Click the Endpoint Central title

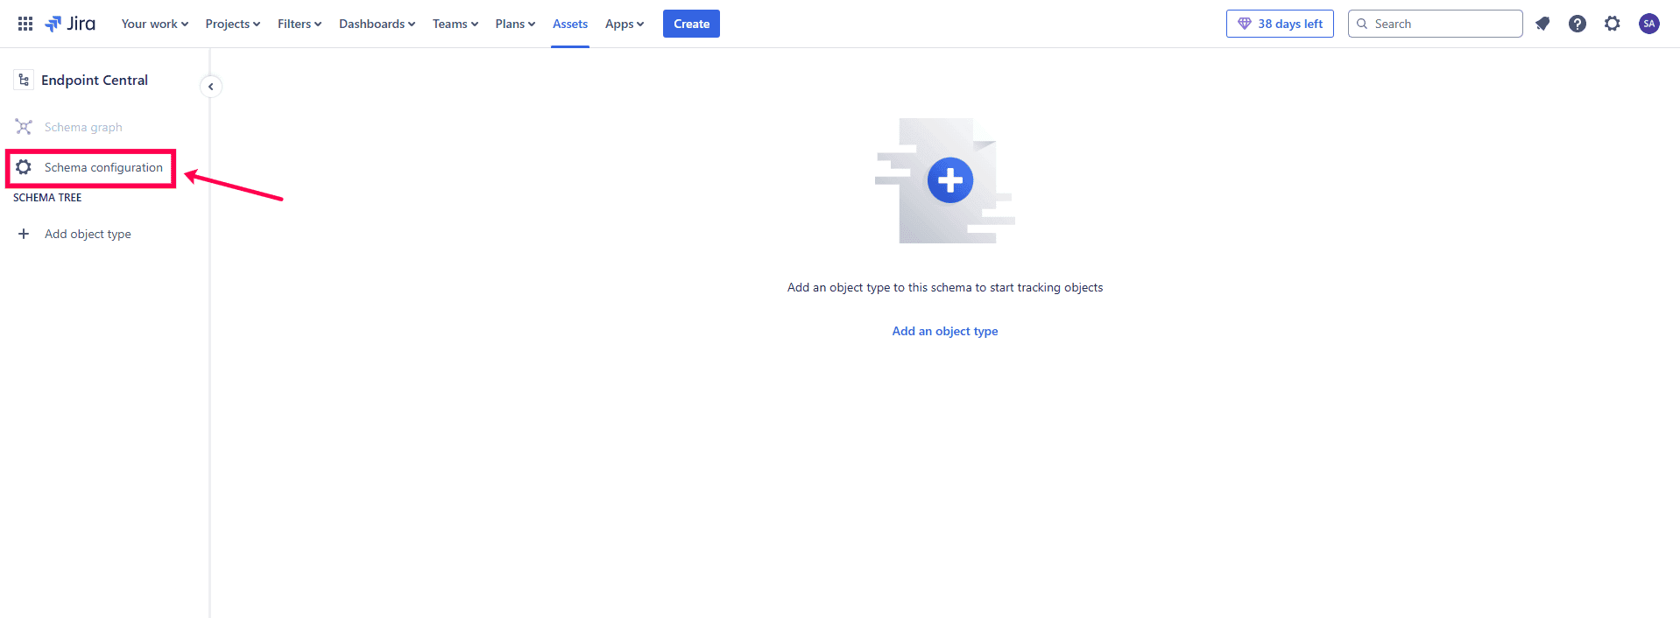(95, 80)
